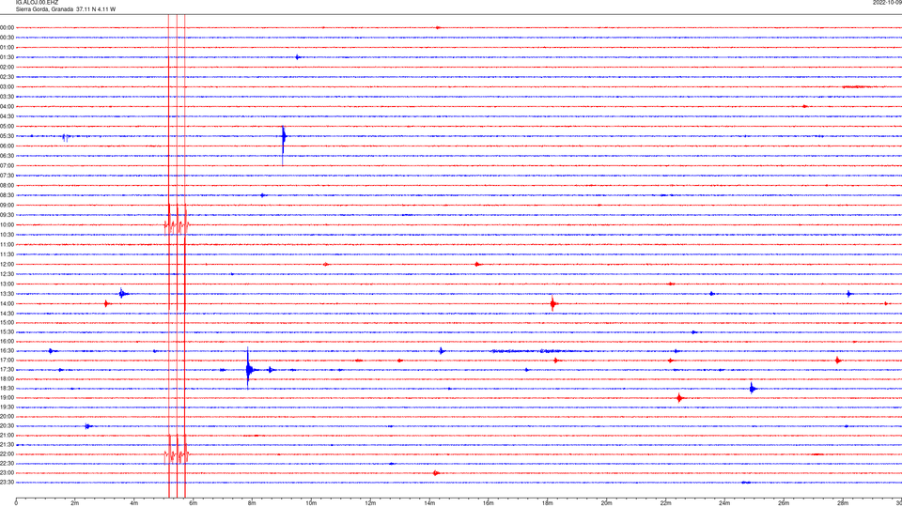
Task: Click the 20m axis tick label
Action: pos(606,503)
